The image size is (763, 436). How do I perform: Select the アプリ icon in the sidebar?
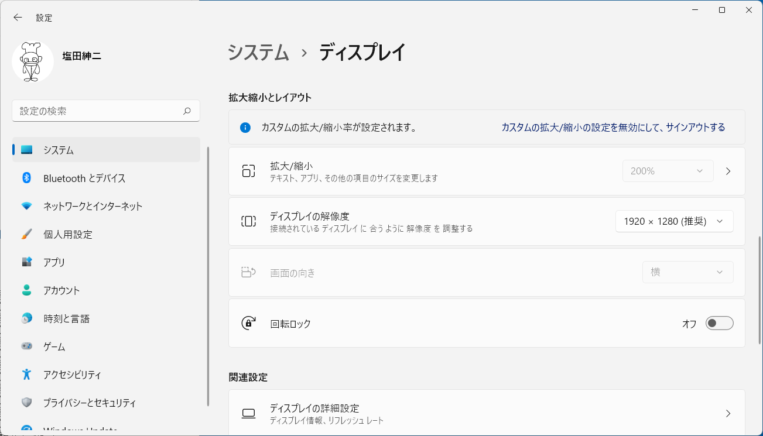pos(26,262)
